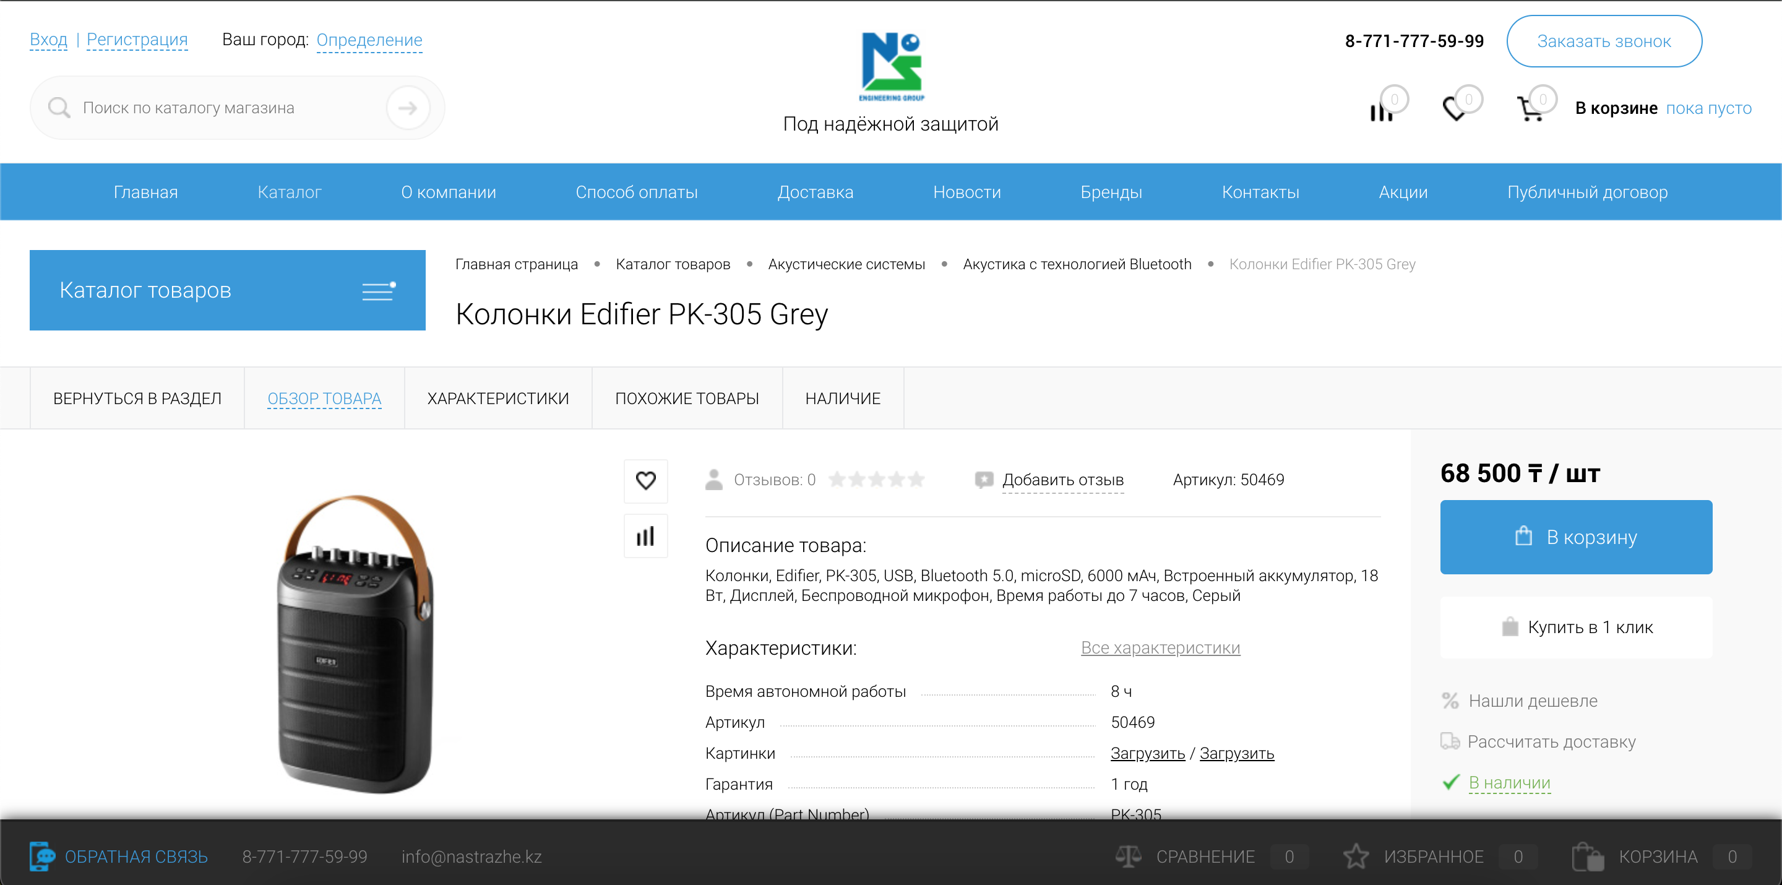Switch to ВЕРНУТЬСЯ В РАЗДЕЛ tab
The image size is (1782, 885).
137,398
